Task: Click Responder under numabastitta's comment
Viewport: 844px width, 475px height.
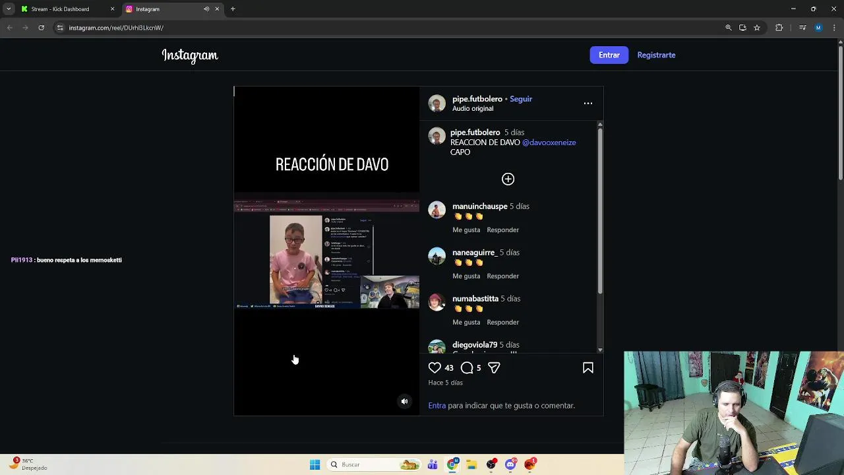Action: coord(502,323)
